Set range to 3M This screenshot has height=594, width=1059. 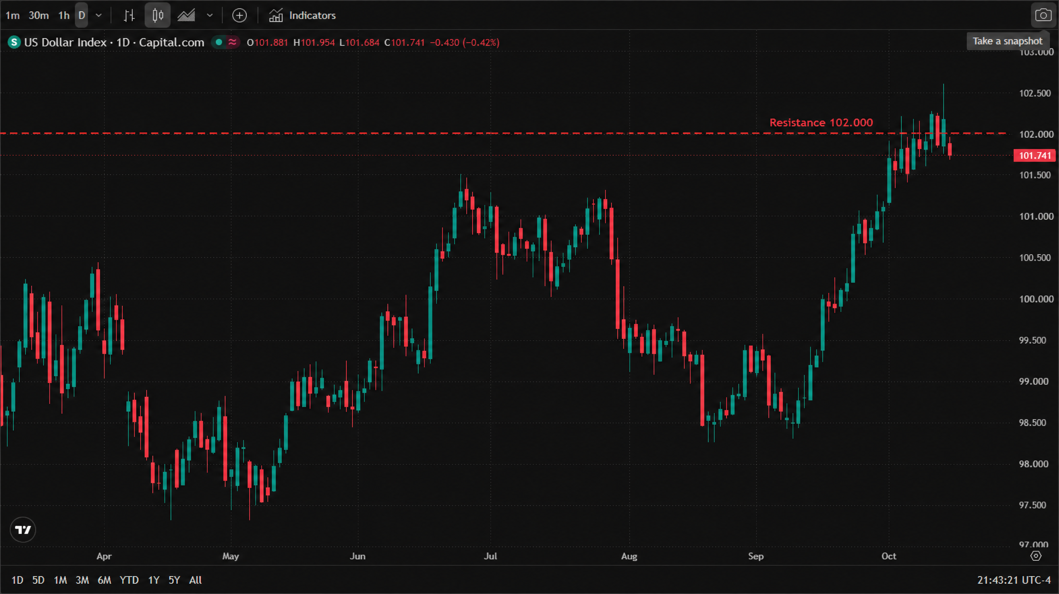82,580
